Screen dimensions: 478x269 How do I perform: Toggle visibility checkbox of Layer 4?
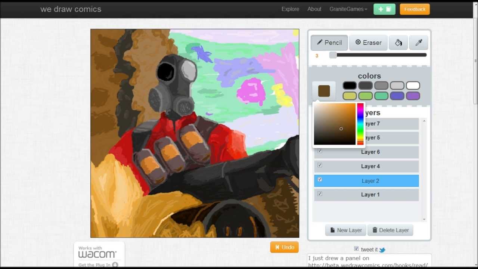click(x=320, y=165)
